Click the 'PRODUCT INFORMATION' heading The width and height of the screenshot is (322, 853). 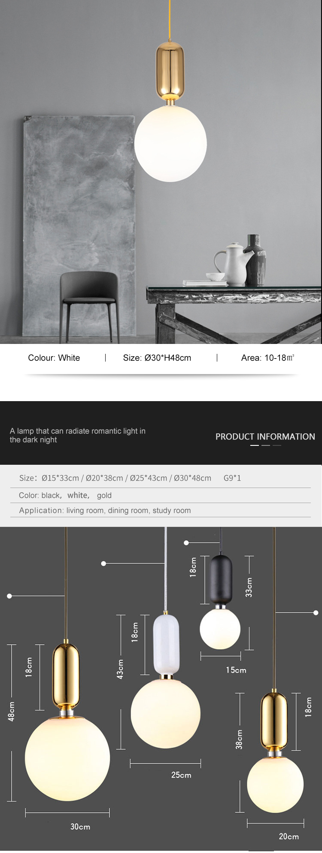[x=265, y=436]
